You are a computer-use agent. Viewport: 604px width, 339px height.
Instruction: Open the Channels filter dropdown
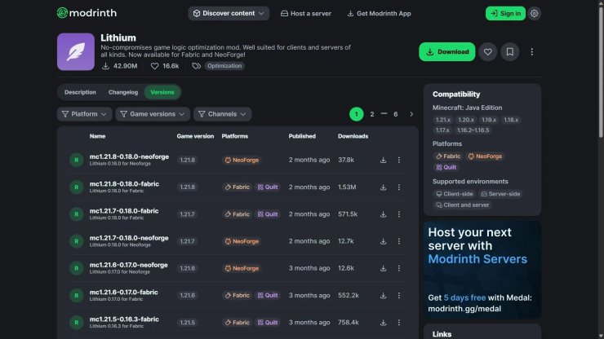(x=222, y=114)
